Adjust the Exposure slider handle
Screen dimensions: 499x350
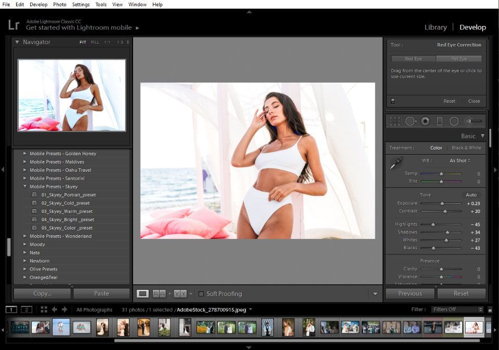pos(442,204)
